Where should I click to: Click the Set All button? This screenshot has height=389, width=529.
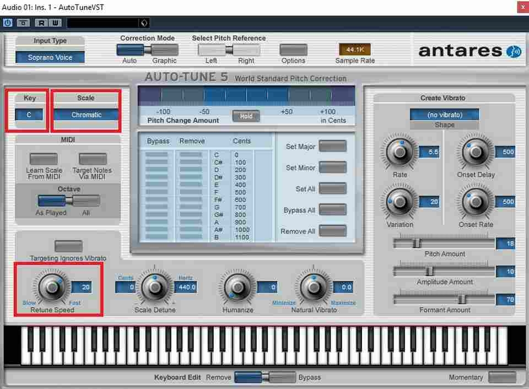[333, 188]
